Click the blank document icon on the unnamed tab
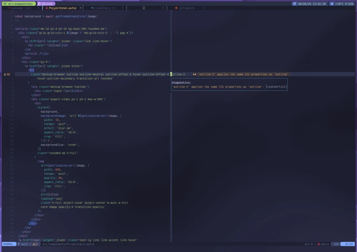 (x=143, y=7)
